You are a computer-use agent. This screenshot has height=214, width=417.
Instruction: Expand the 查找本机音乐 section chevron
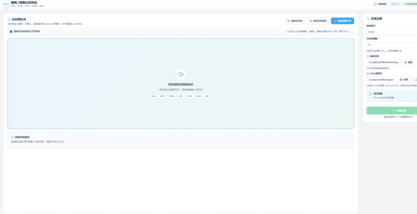348,138
